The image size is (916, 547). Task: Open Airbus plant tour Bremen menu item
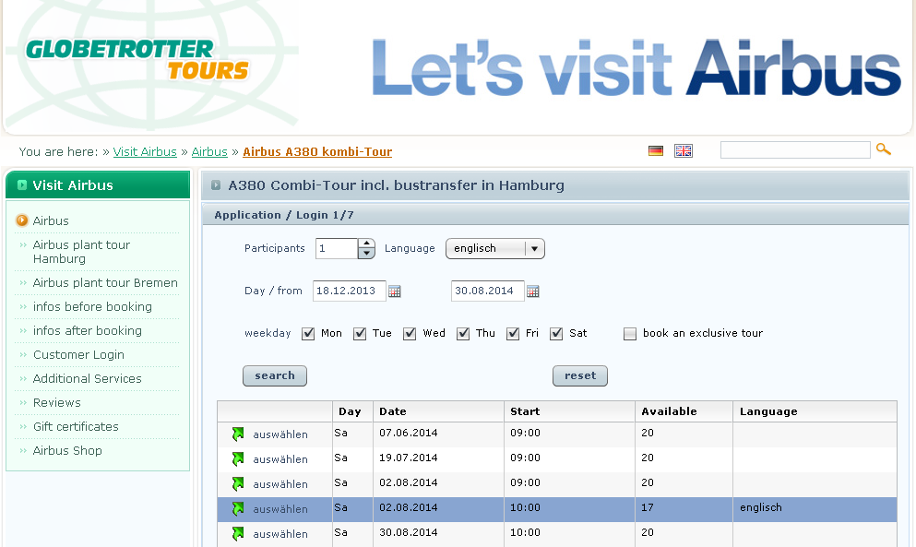tap(105, 283)
